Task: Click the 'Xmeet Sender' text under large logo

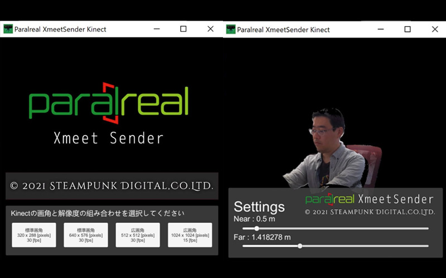Action: 108,138
